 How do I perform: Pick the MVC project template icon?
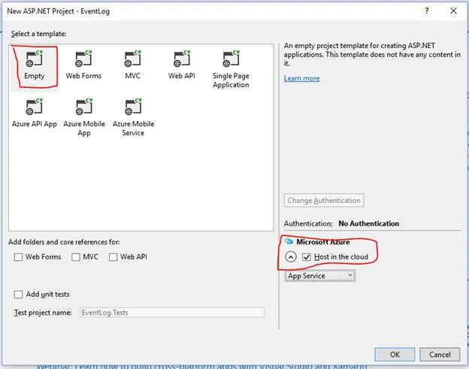point(132,59)
